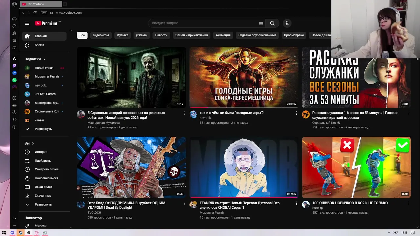Open extensions cube icon in sidebar
The height and width of the screenshot is (236, 420).
click(x=14, y=120)
